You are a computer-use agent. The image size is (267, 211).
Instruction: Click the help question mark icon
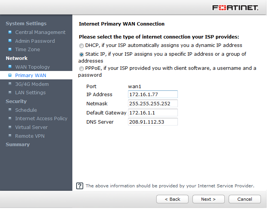(80, 186)
